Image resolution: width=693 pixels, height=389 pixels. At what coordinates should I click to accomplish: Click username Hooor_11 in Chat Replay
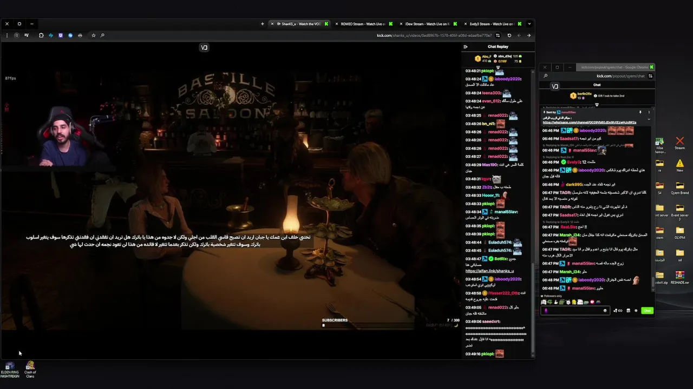point(491,195)
